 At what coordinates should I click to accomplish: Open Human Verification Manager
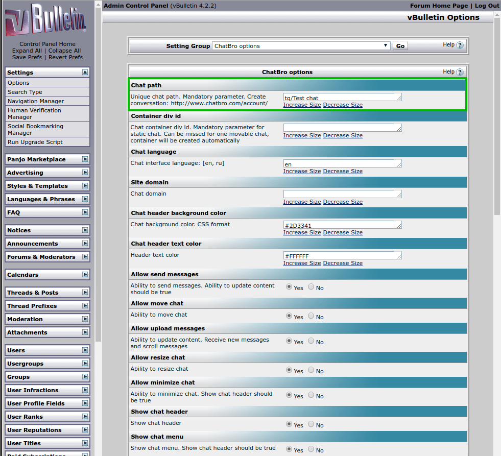tap(47, 113)
